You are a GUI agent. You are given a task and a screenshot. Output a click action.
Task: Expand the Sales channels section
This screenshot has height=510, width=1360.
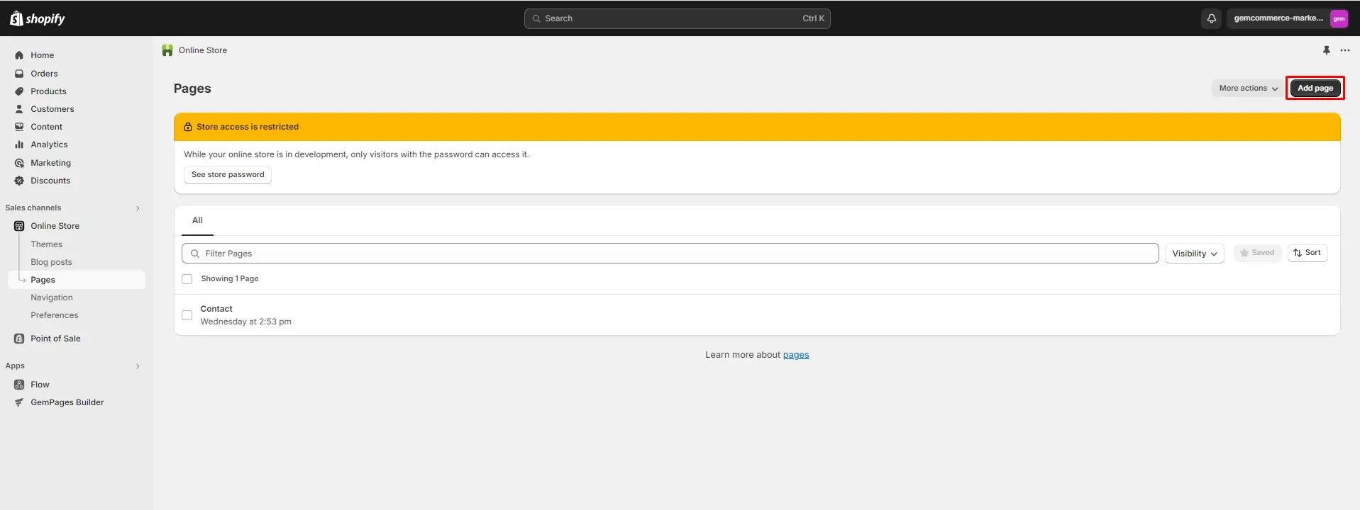point(138,208)
